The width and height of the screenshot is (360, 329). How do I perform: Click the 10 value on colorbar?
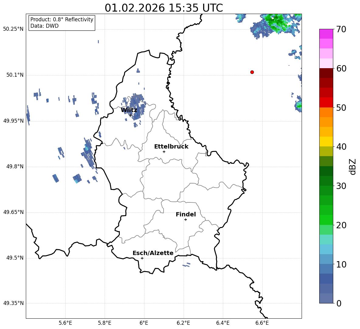tap(341, 264)
